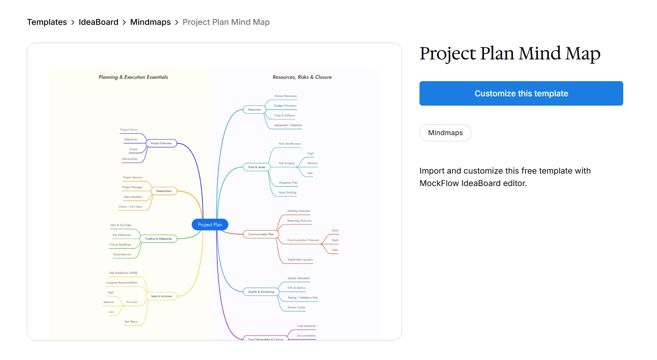Open the Mindmaps breadcrumb link
The image size is (657, 360).
(x=151, y=22)
